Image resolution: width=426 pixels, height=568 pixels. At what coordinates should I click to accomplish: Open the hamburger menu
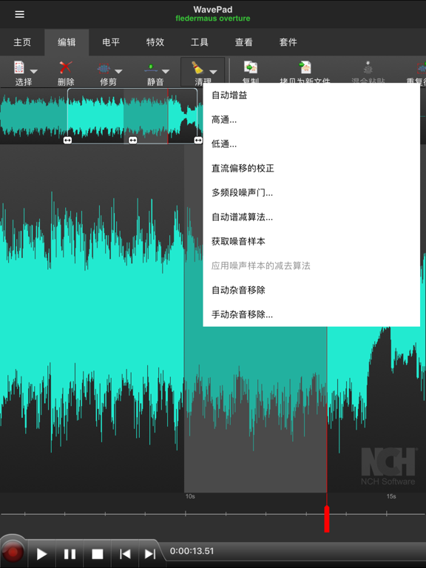(19, 14)
